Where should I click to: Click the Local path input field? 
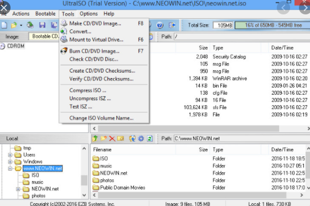241,138
